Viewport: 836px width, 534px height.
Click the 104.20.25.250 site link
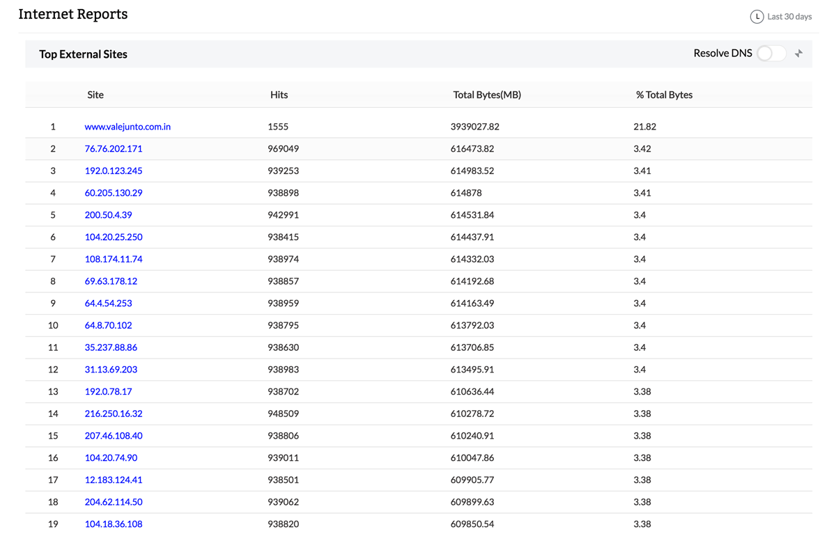click(x=114, y=237)
